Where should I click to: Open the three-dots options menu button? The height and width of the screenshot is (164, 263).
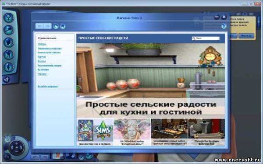[x=7, y=157]
